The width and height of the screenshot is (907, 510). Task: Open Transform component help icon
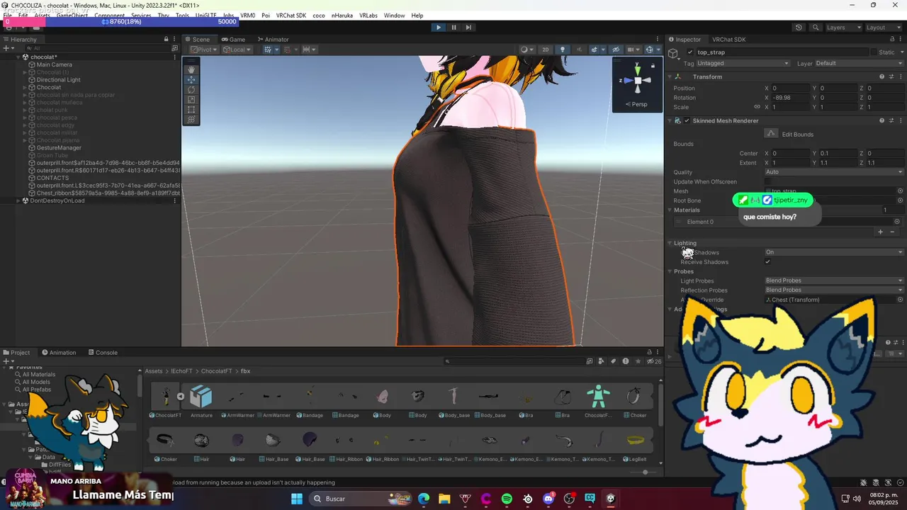click(x=881, y=76)
